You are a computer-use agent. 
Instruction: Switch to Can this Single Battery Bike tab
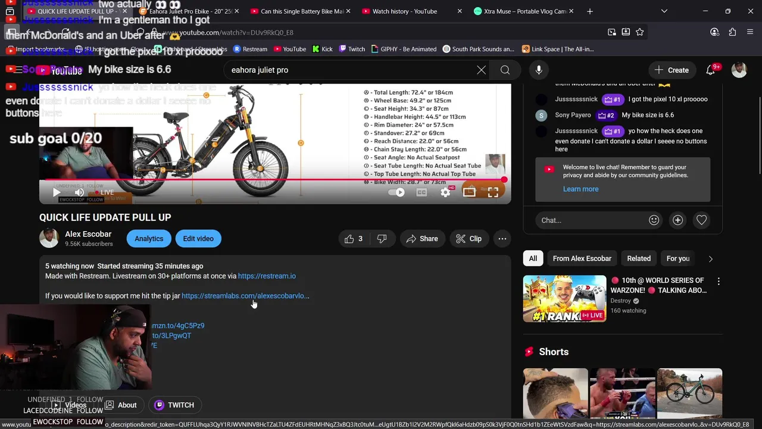(x=301, y=11)
